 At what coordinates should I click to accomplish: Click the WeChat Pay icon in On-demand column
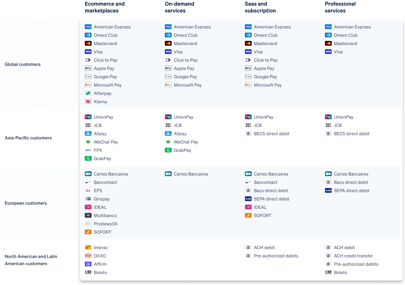pos(168,142)
